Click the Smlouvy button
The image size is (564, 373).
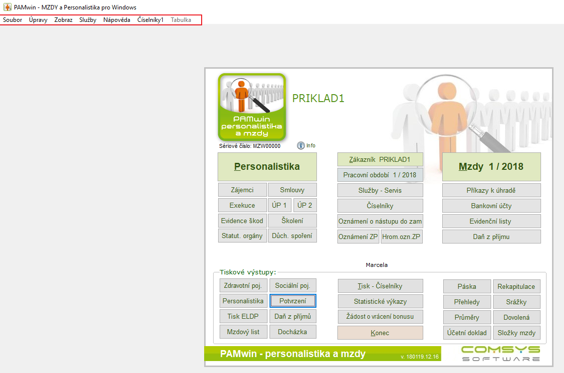point(292,190)
